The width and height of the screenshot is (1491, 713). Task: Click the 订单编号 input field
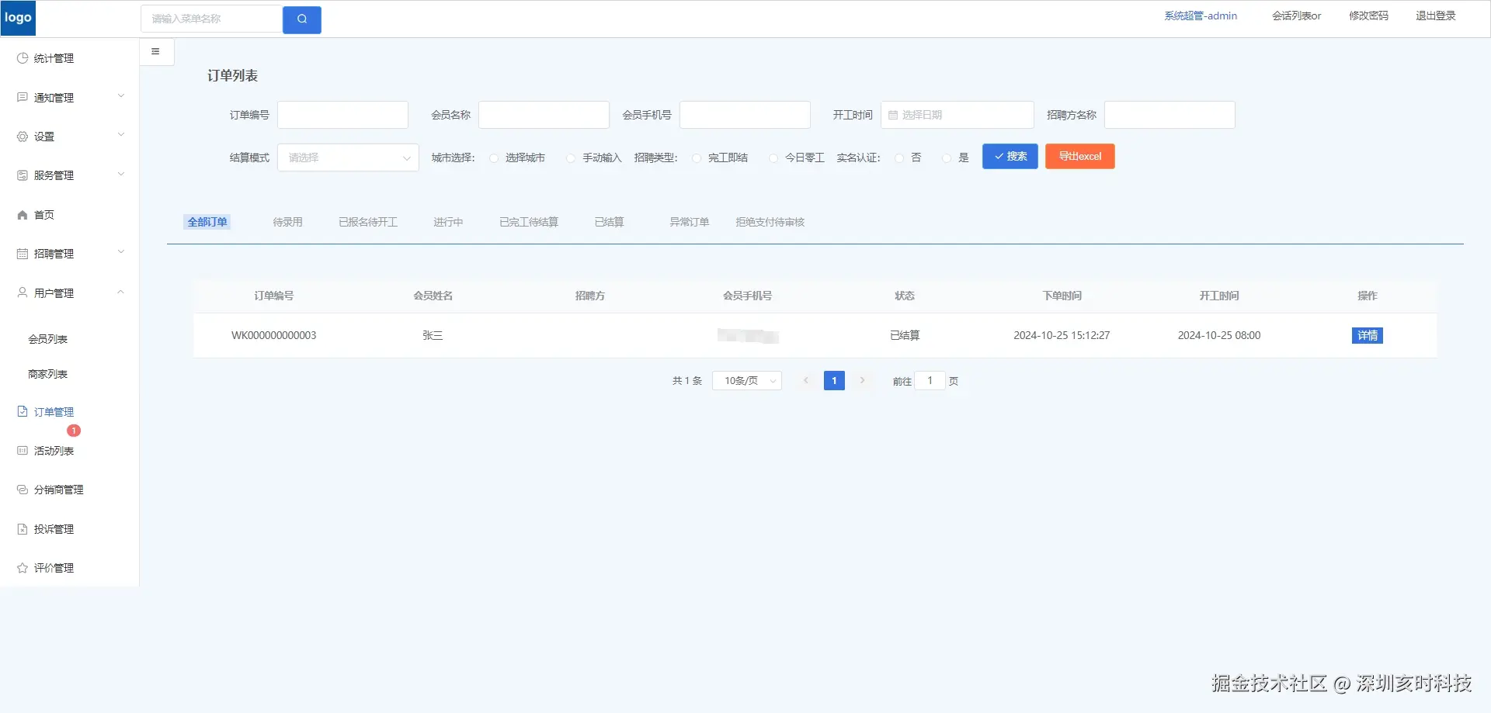point(343,115)
